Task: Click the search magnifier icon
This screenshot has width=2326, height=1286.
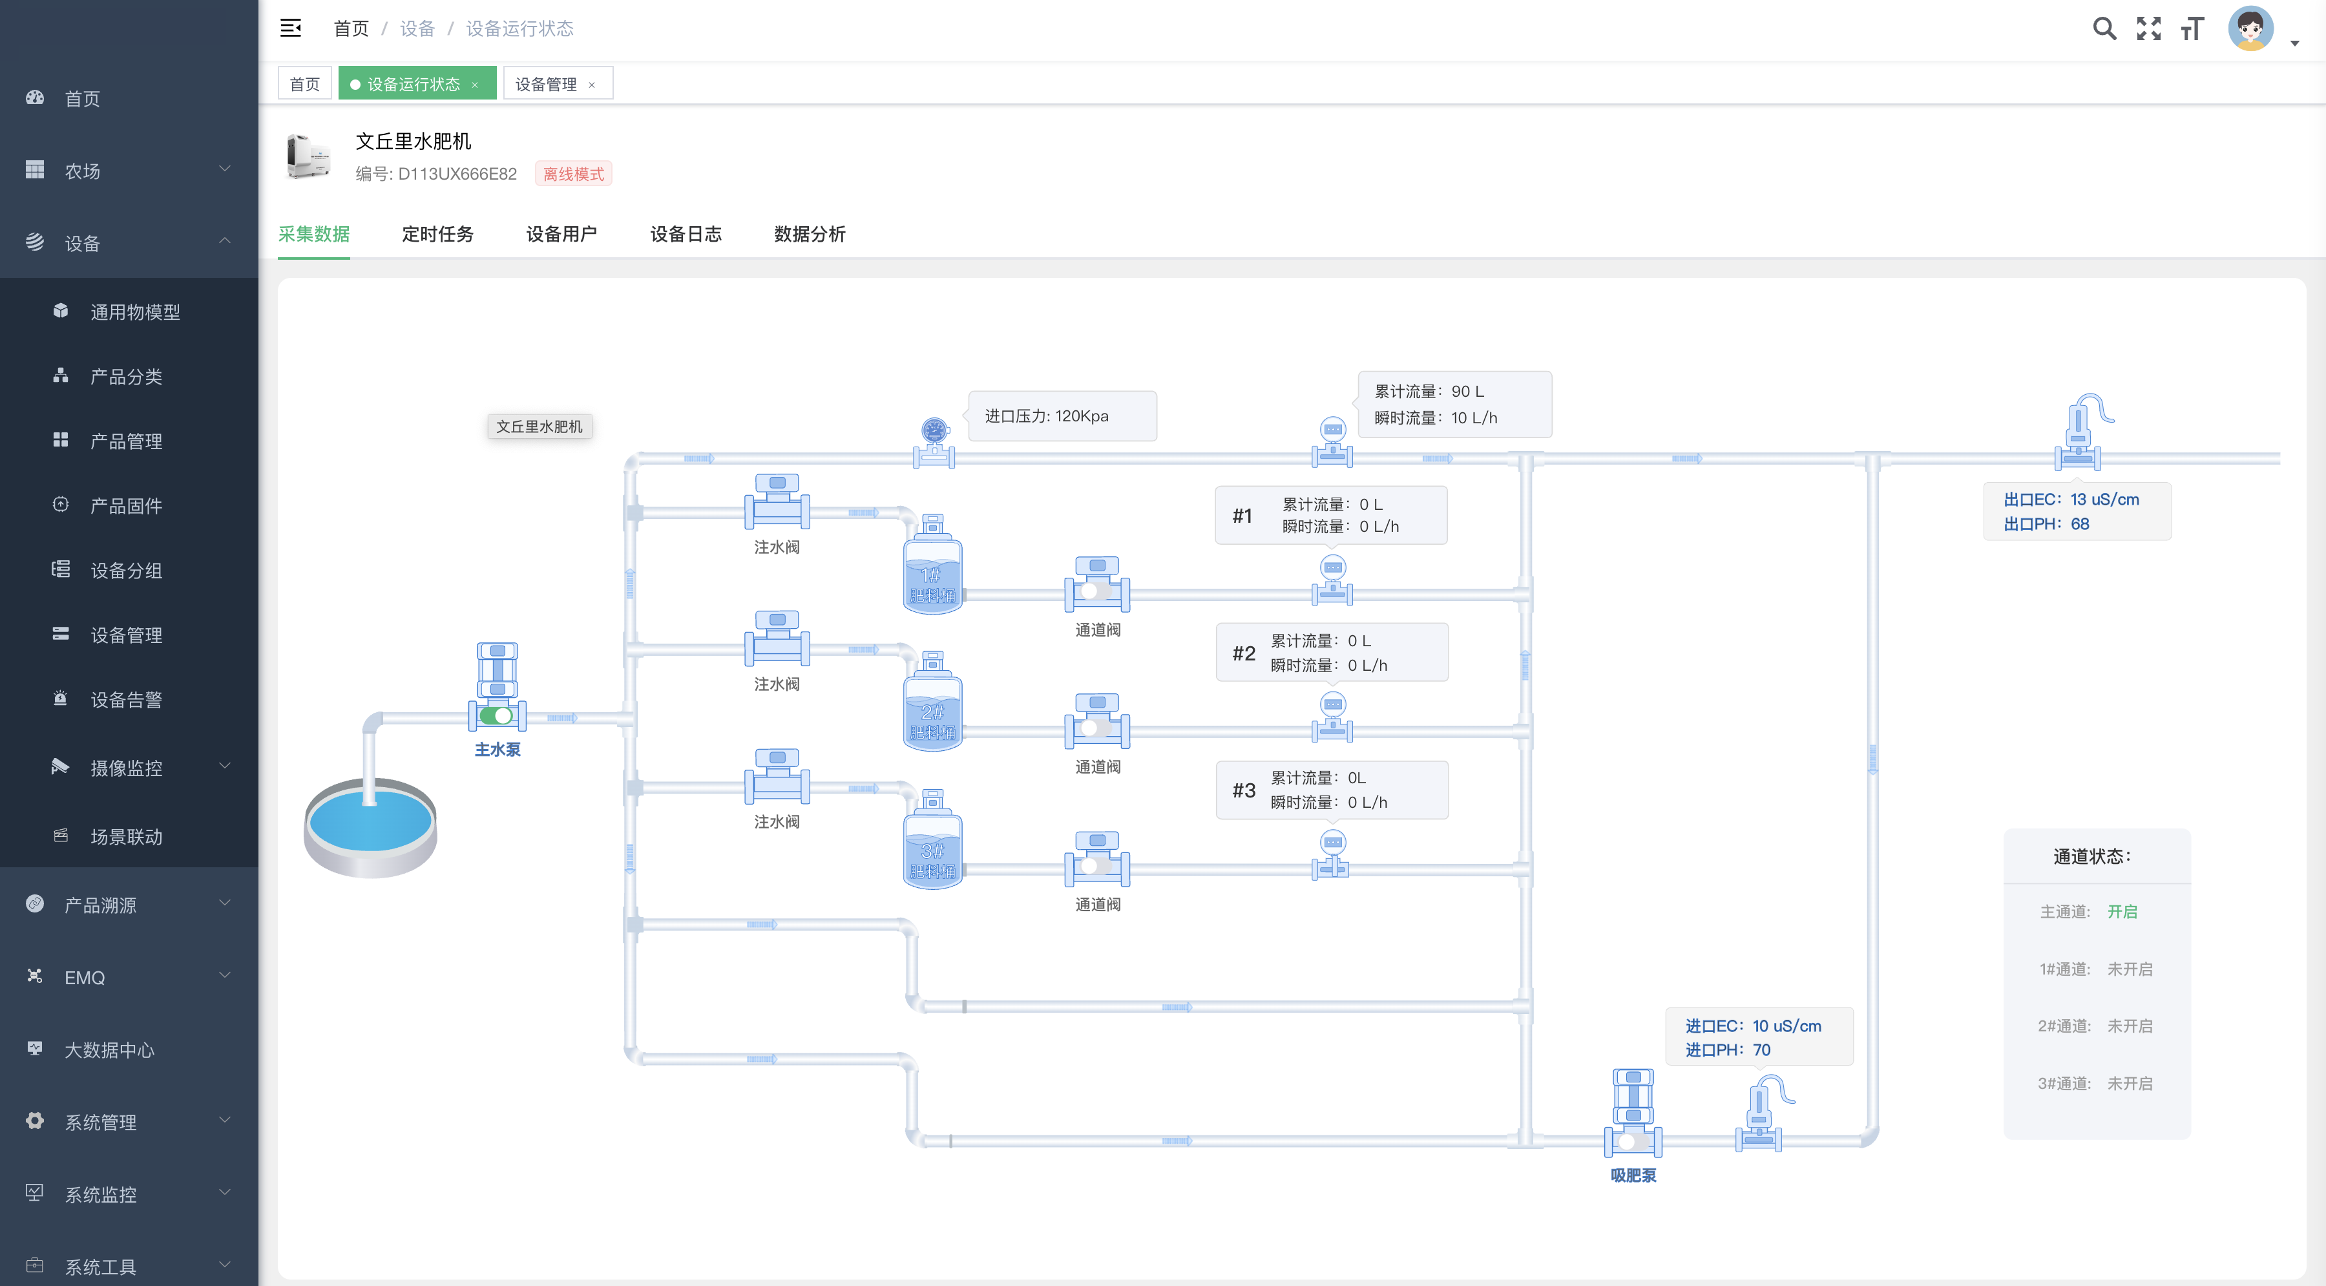Action: point(2104,29)
